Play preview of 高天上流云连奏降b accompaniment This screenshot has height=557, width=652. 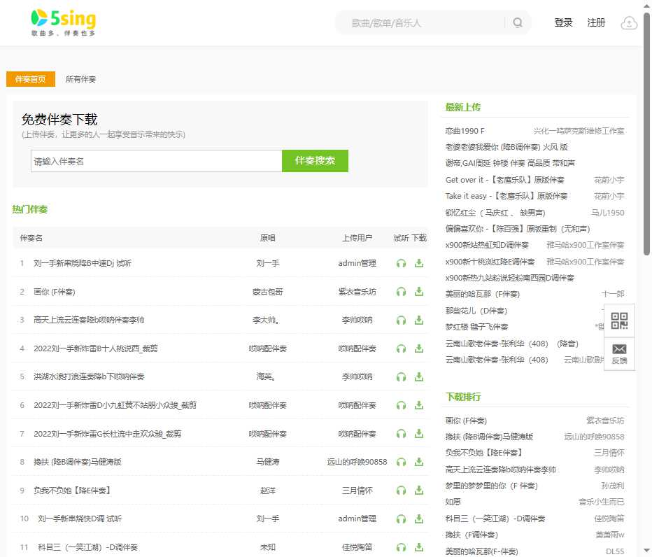pyautogui.click(x=401, y=320)
